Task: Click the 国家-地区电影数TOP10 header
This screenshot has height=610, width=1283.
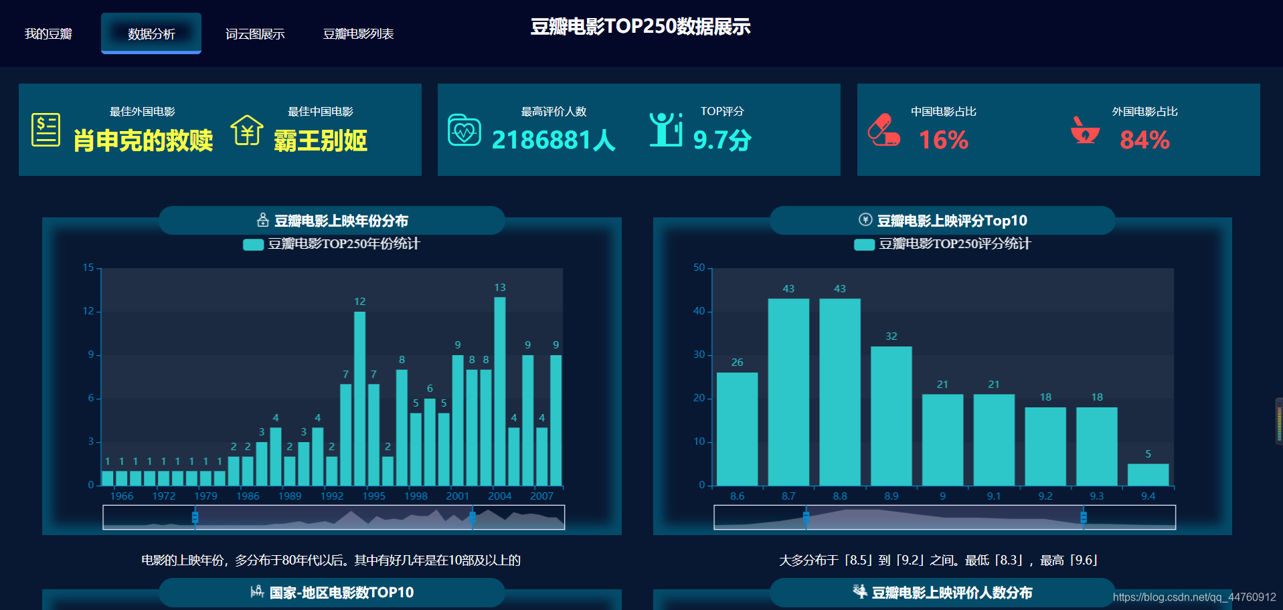Action: (332, 592)
